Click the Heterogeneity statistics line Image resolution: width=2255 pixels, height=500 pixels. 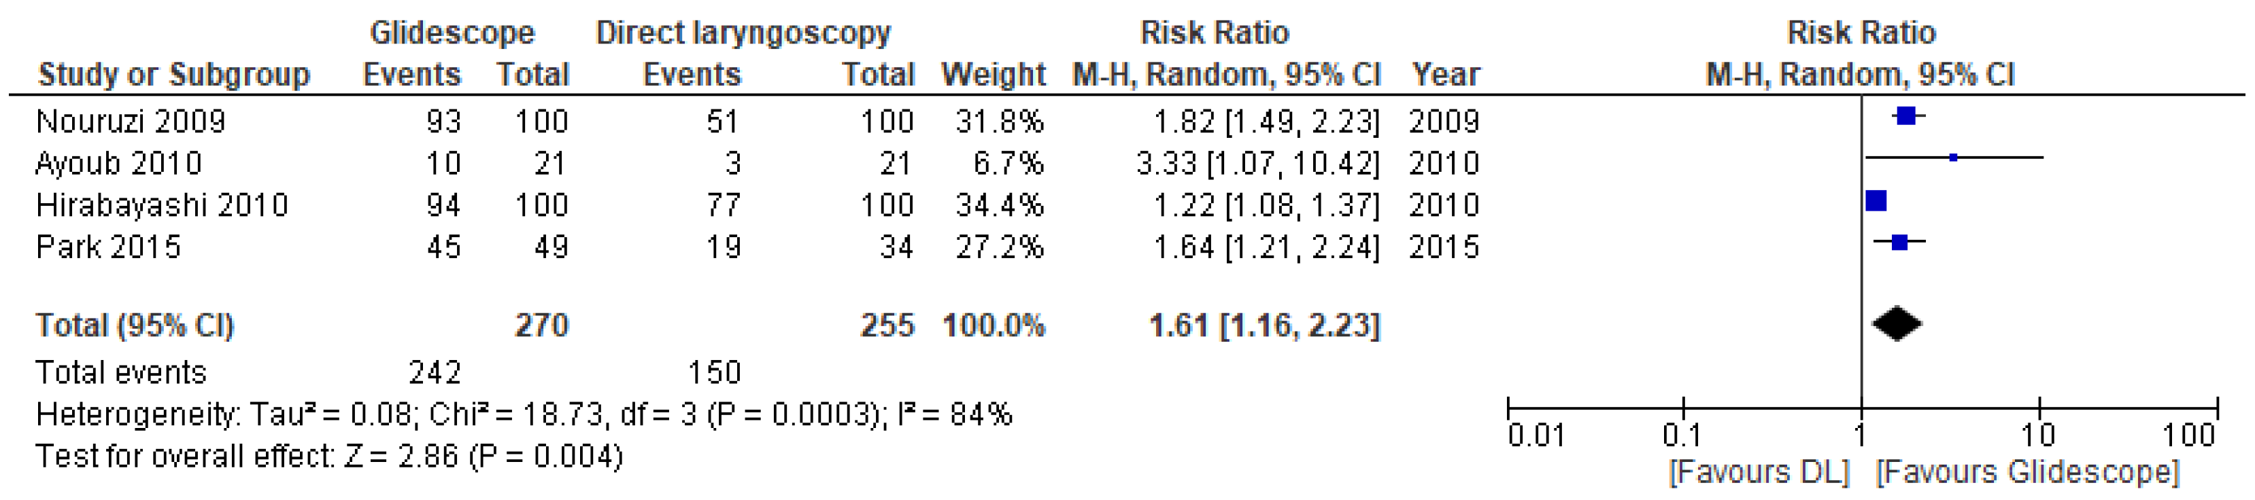pos(524,414)
